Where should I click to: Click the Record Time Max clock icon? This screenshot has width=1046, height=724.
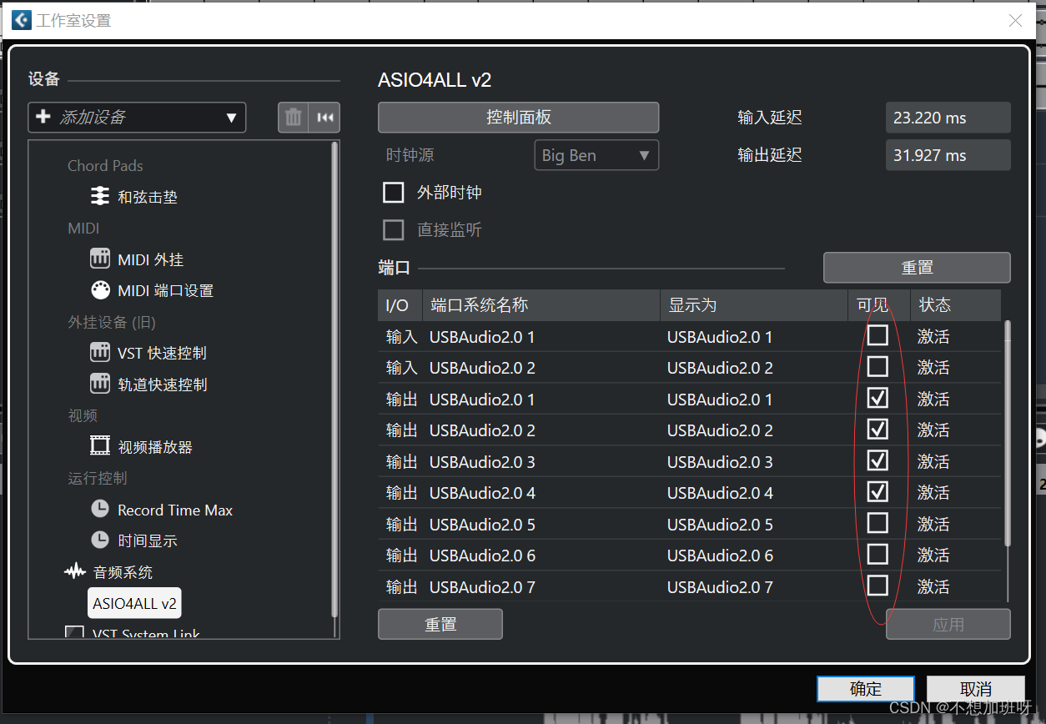100,509
